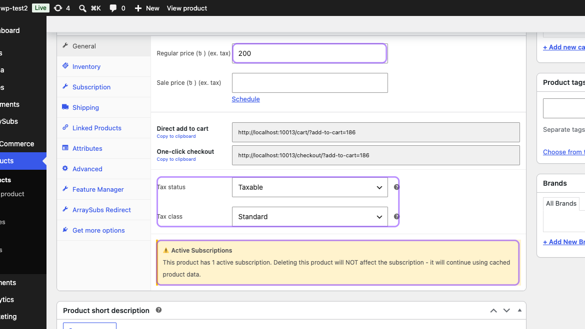Screen dimensions: 585x329
Task: Open Marketing in the admin sidebar
Action: coord(23,317)
